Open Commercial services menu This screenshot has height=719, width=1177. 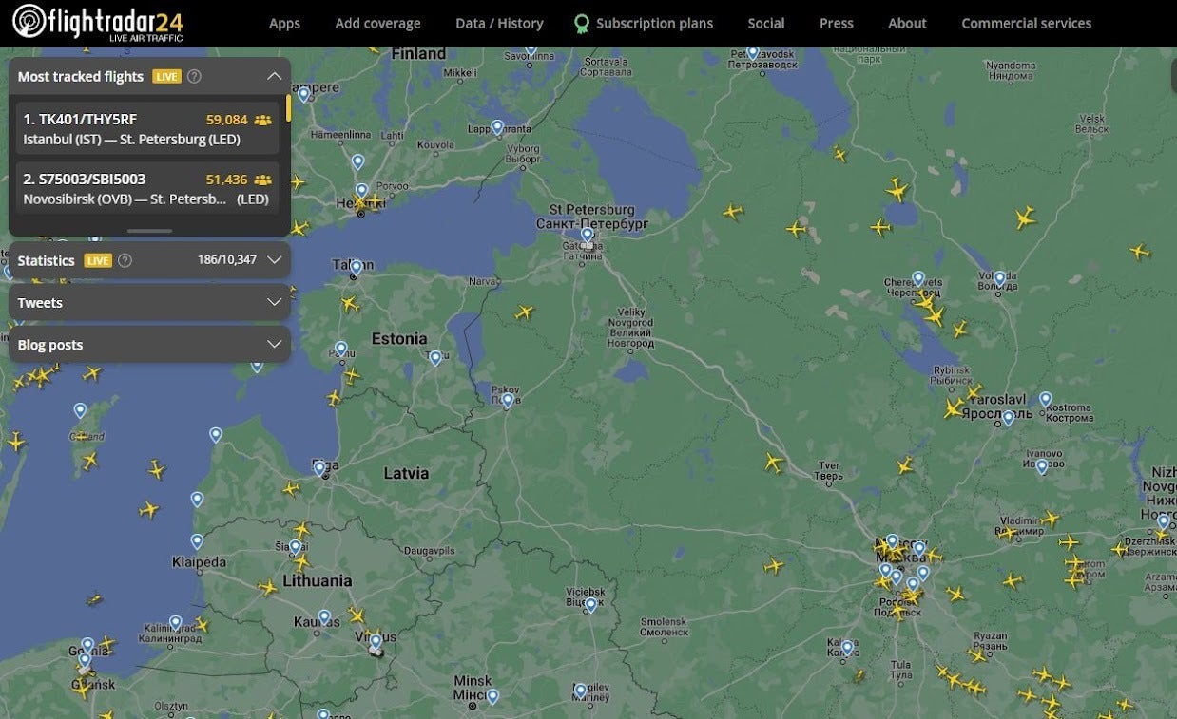pos(1026,23)
